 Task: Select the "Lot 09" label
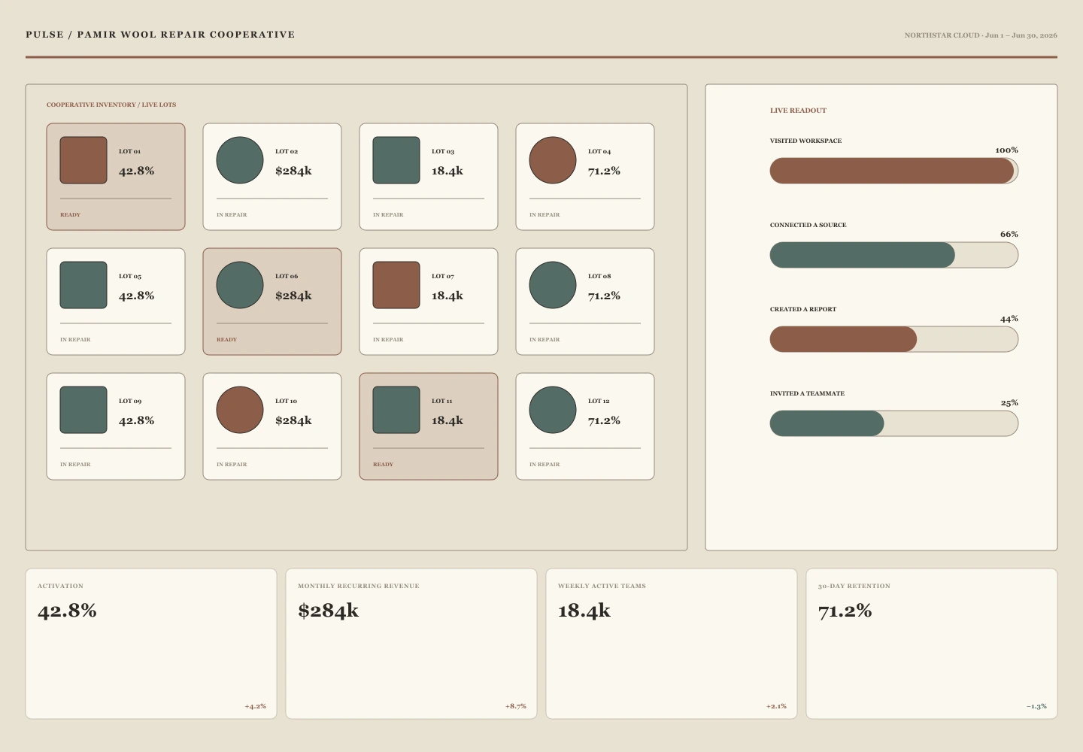point(130,402)
